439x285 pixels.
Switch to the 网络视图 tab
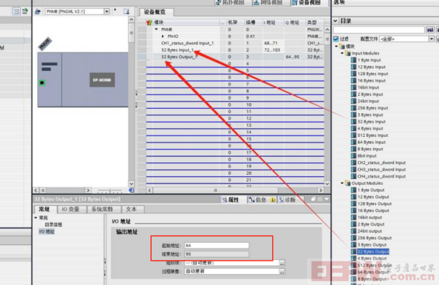click(268, 3)
